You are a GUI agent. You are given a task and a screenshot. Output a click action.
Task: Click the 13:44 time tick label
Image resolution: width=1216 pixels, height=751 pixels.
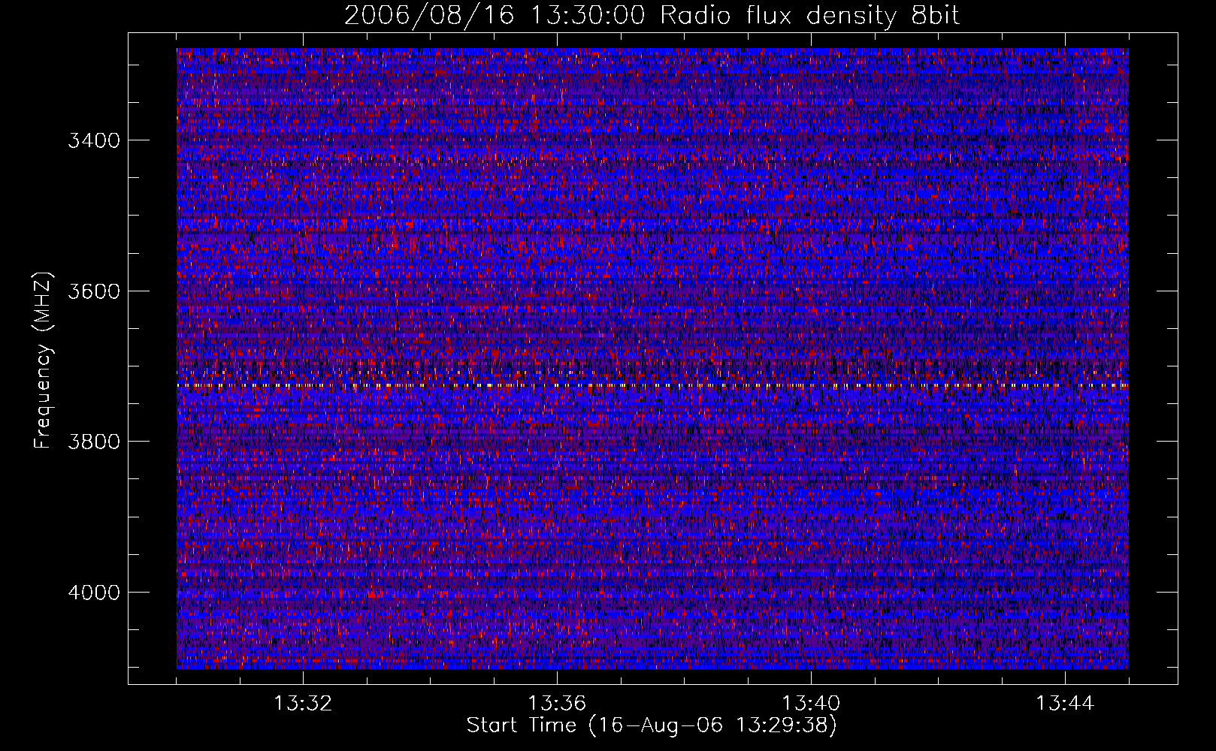(1065, 704)
